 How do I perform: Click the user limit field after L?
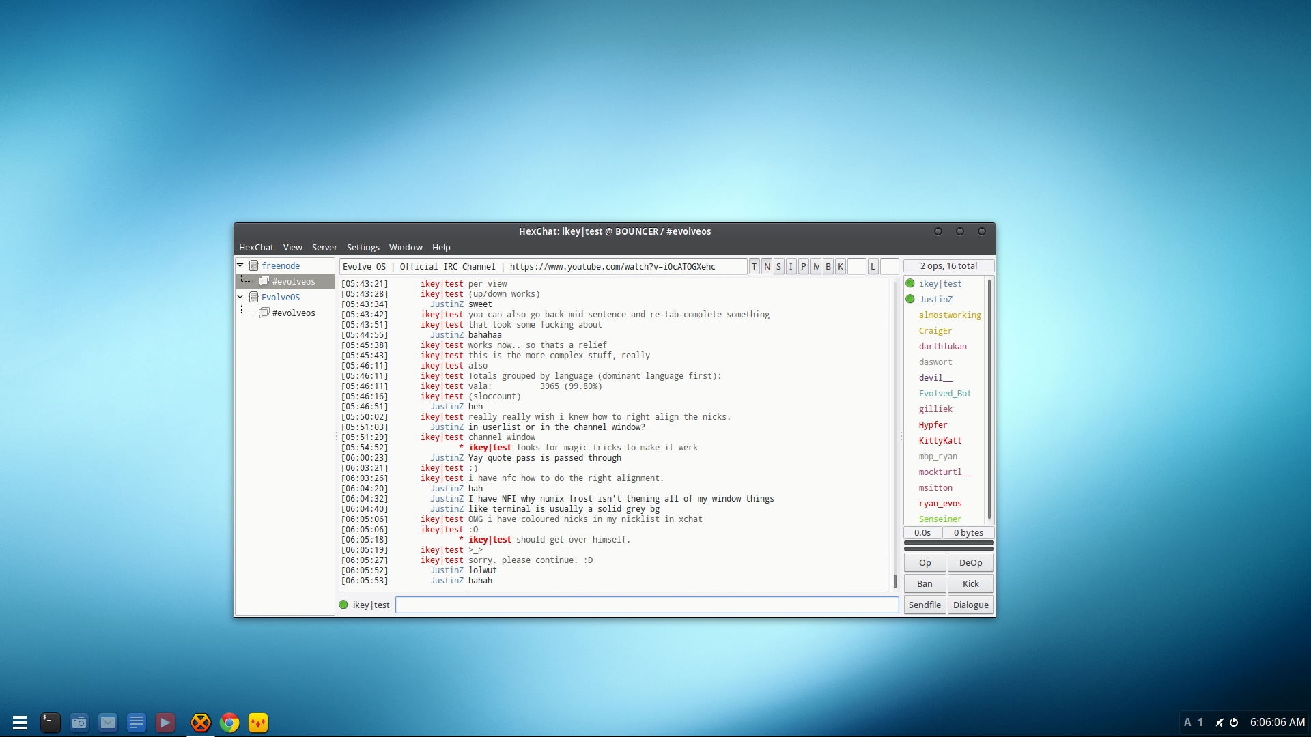(x=889, y=266)
